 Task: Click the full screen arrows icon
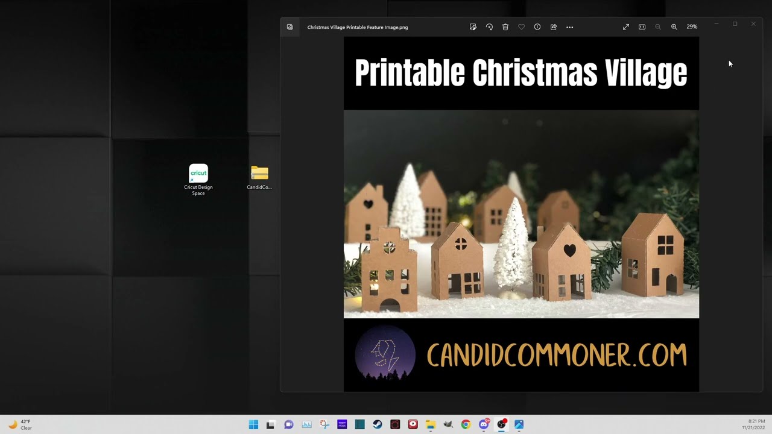[626, 27]
